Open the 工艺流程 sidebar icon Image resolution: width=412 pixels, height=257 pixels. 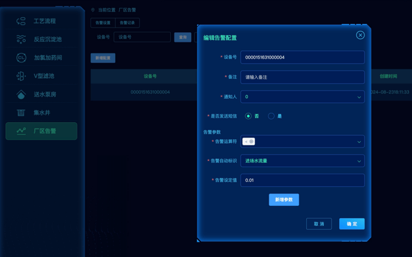coord(21,21)
